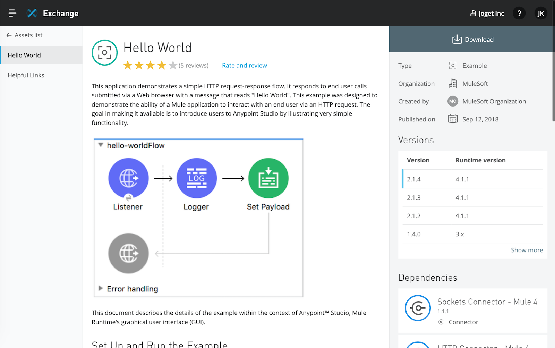Click the Exchange title

pos(61,14)
